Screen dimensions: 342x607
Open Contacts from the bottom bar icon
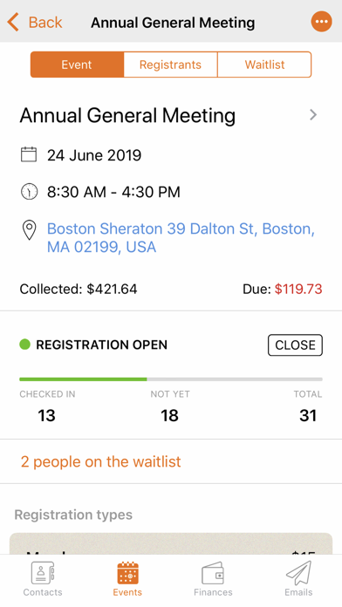tap(43, 573)
